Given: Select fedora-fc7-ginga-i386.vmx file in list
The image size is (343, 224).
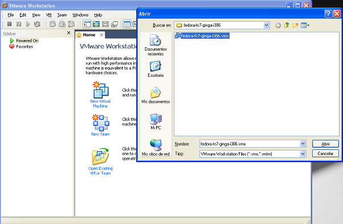Looking at the screenshot, I should (202, 36).
